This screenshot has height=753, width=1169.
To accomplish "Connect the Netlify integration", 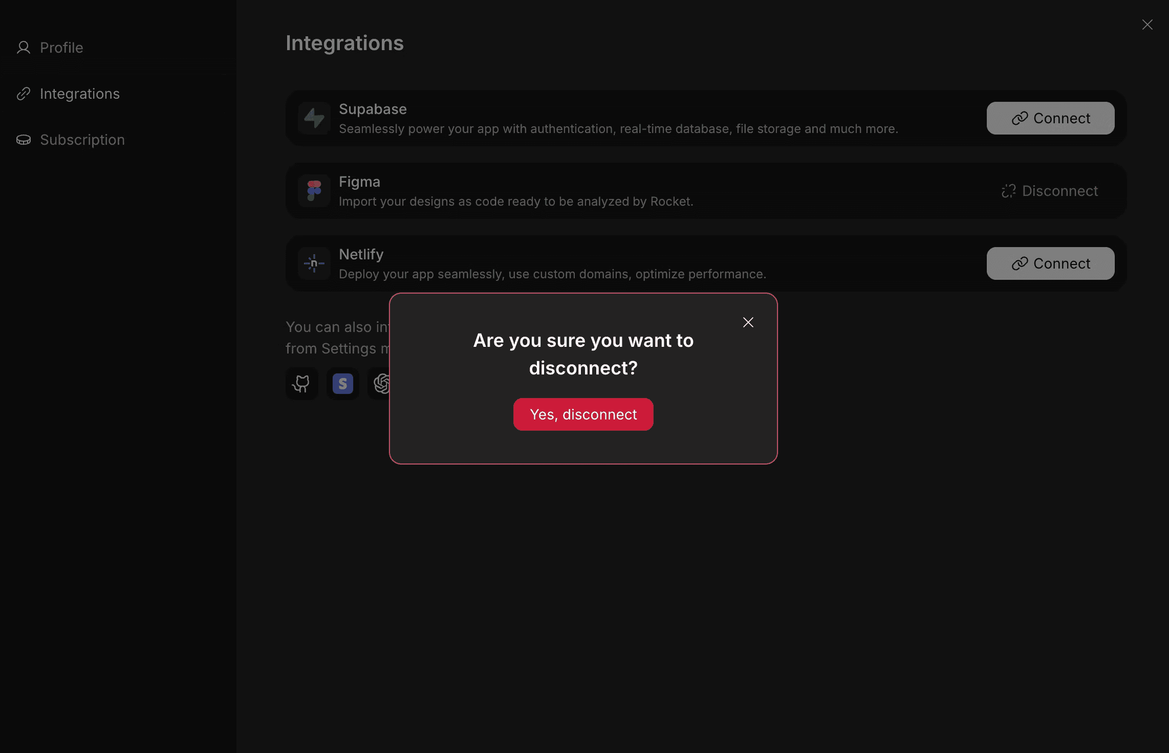I will point(1050,263).
